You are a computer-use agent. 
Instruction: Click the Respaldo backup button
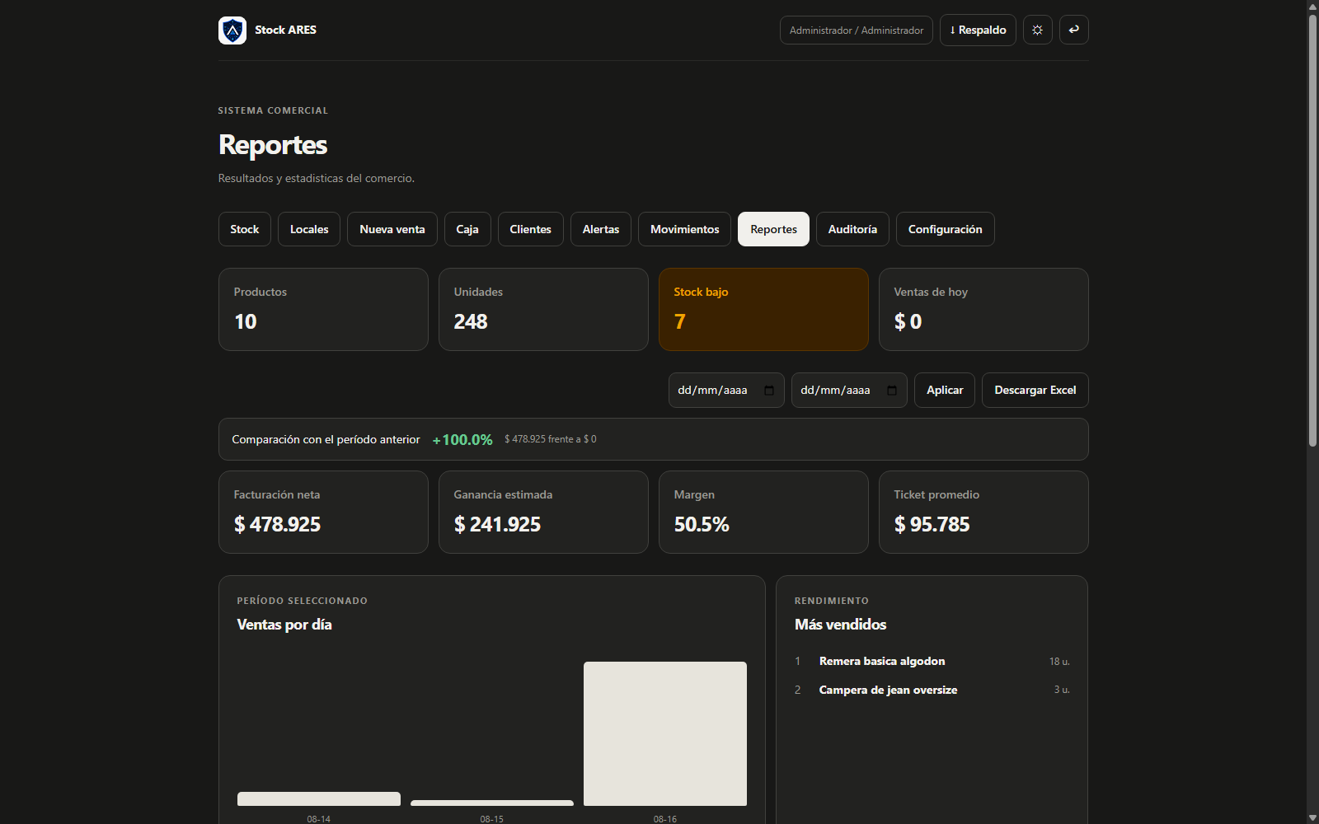point(978,30)
